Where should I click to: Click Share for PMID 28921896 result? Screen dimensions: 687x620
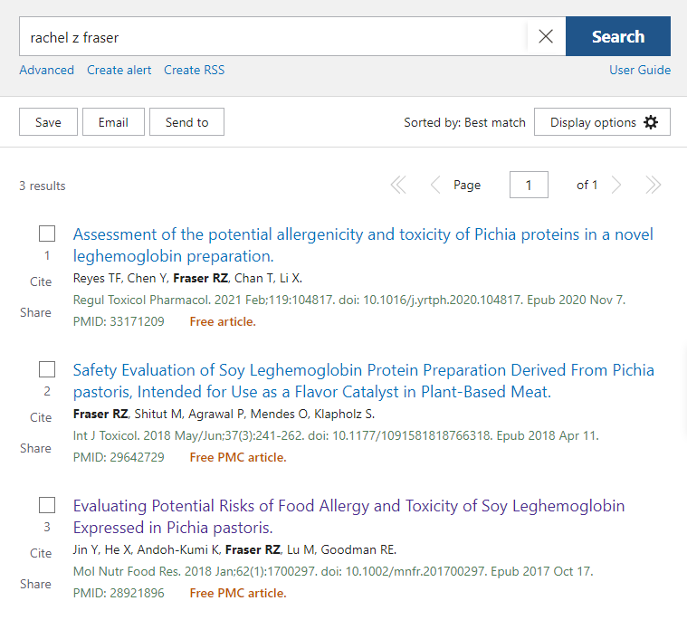(35, 584)
